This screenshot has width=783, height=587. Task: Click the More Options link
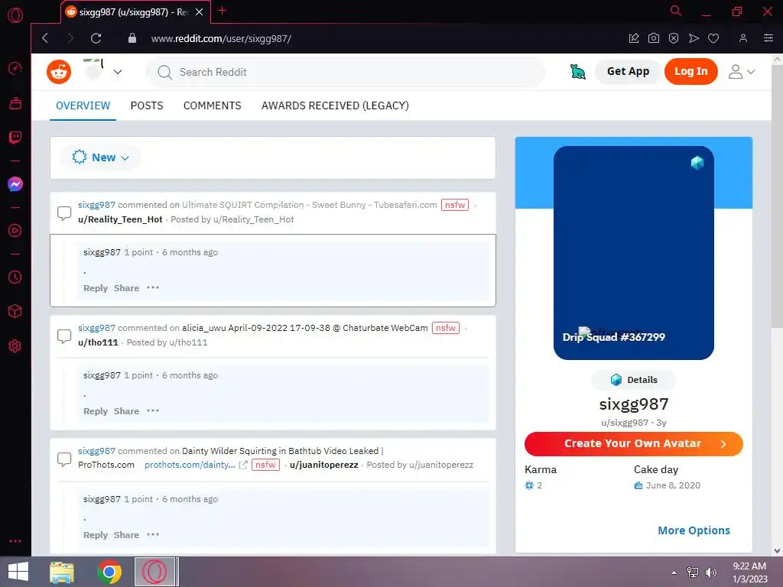(x=694, y=530)
